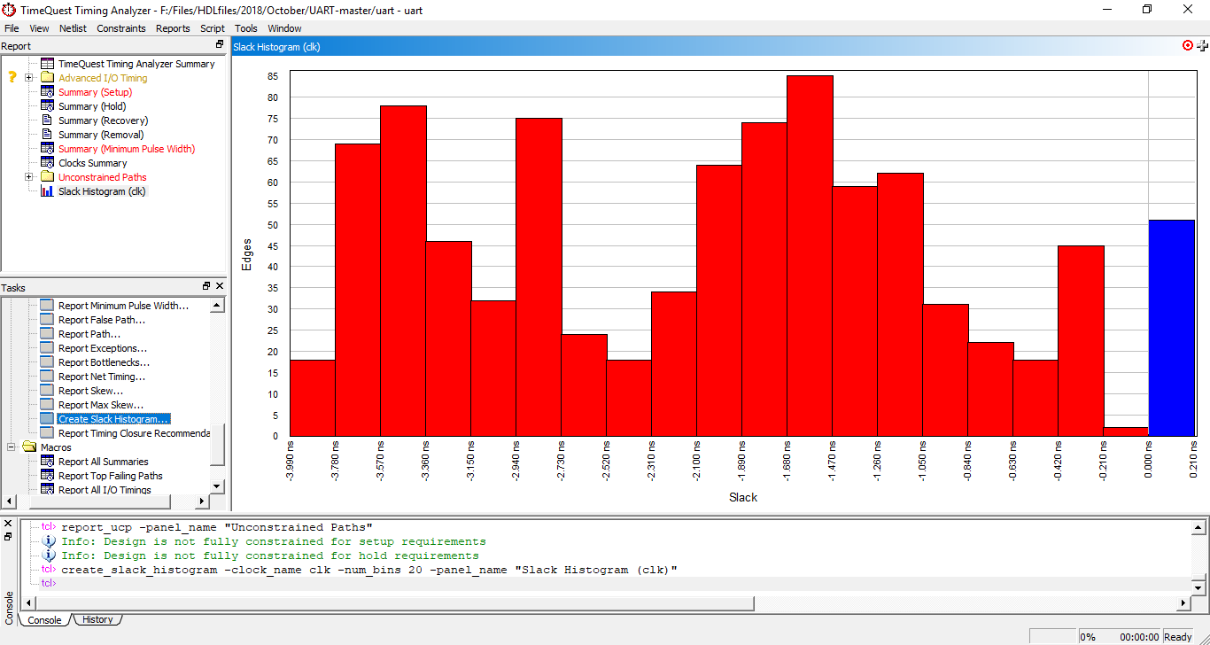This screenshot has height=645, width=1210.
Task: Collapse the Macros folder
Action: [12, 447]
